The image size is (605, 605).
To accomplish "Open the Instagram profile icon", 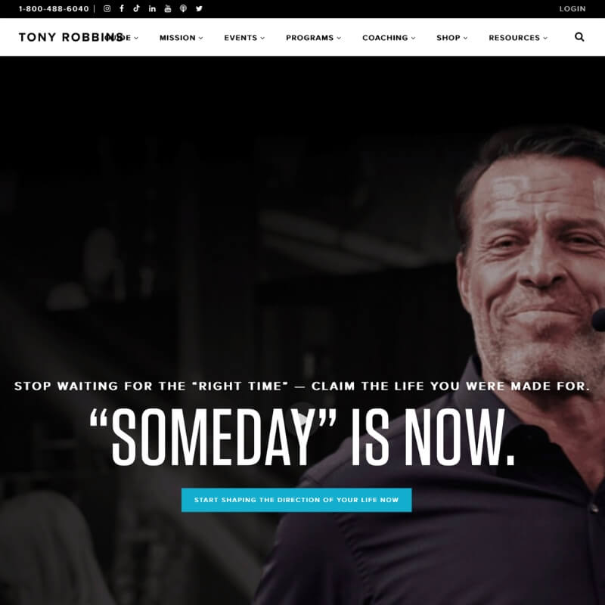I will coord(107,8).
